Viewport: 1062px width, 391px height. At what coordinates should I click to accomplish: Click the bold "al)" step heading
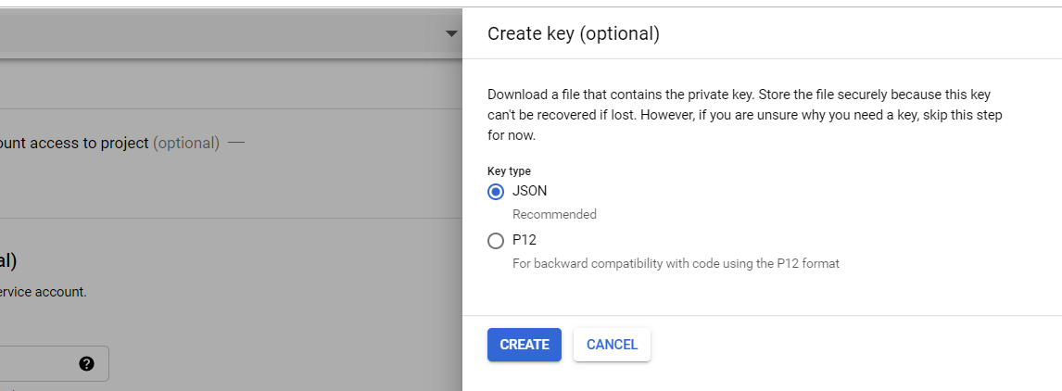click(8, 260)
